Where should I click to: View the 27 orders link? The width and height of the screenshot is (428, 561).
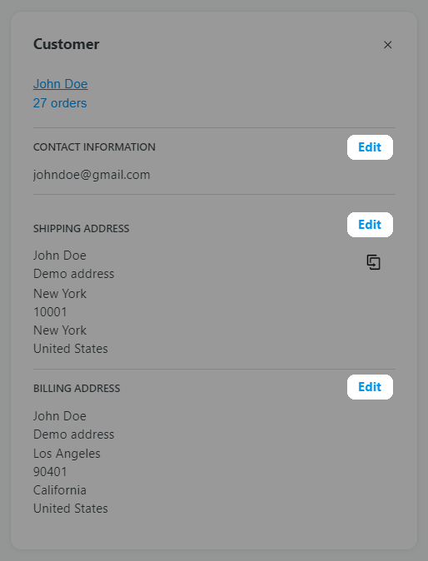[60, 103]
